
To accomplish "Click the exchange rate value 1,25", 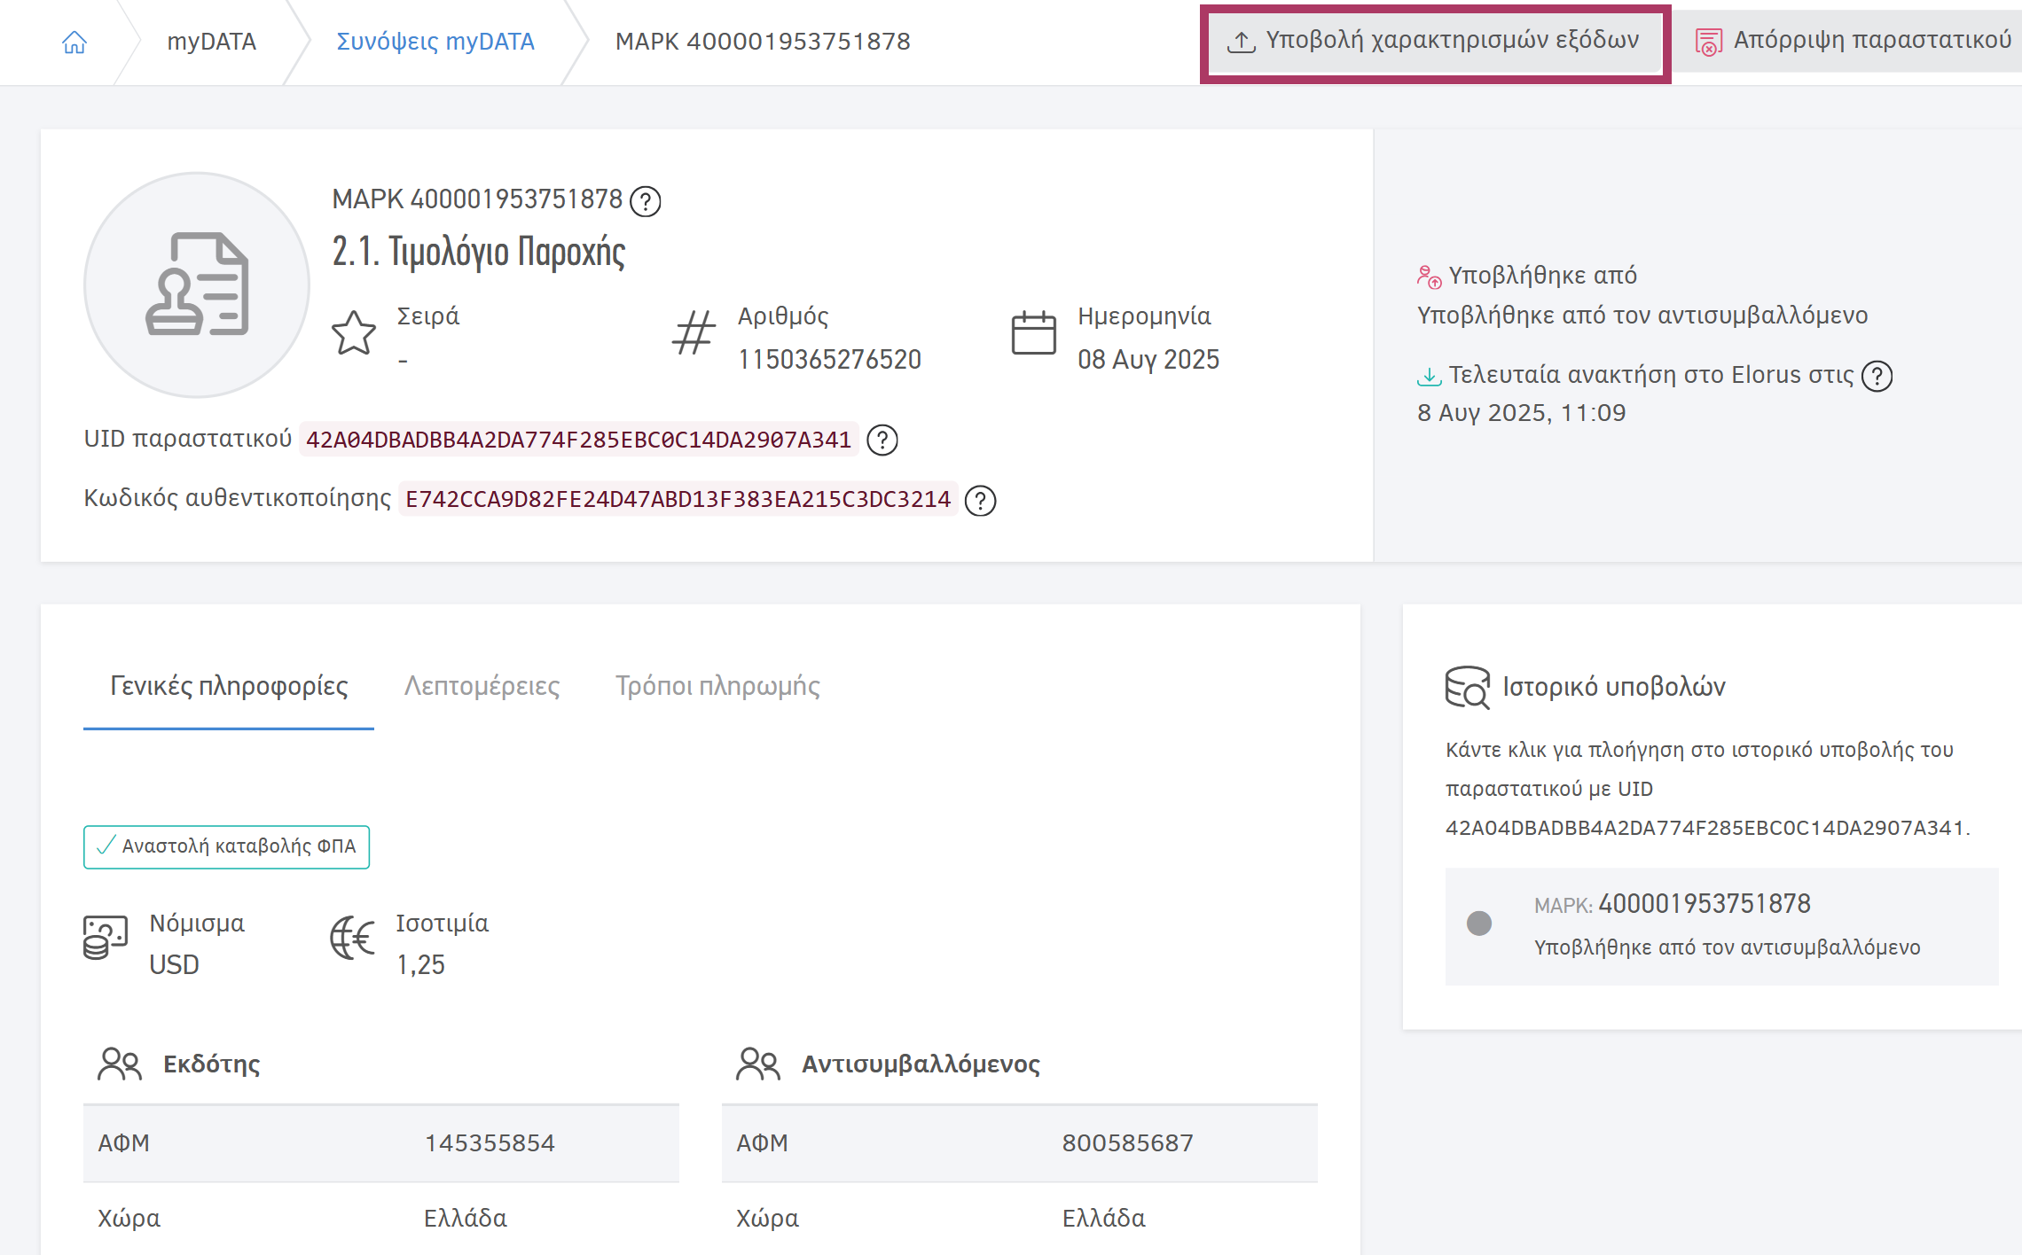I will tap(420, 964).
